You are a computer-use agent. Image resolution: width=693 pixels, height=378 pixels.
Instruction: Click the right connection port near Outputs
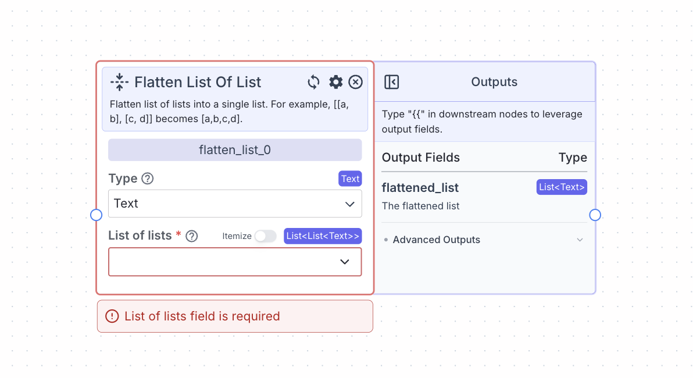click(x=595, y=215)
